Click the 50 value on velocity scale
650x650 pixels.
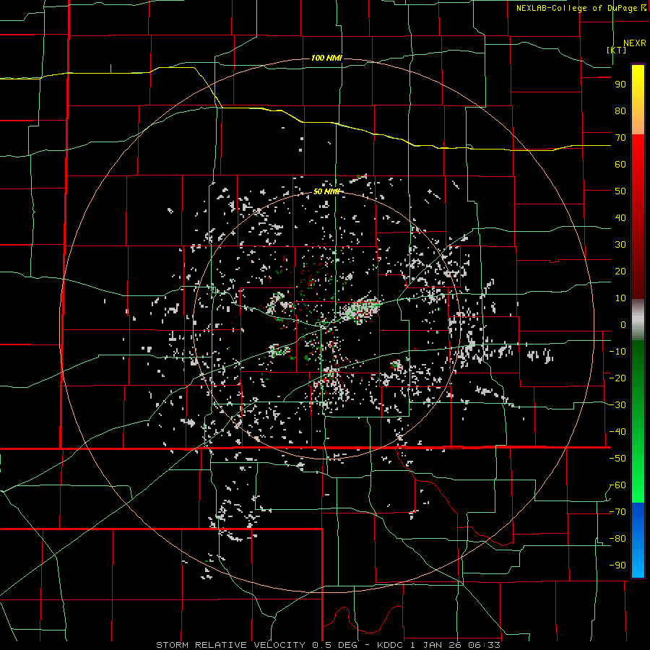coord(620,191)
